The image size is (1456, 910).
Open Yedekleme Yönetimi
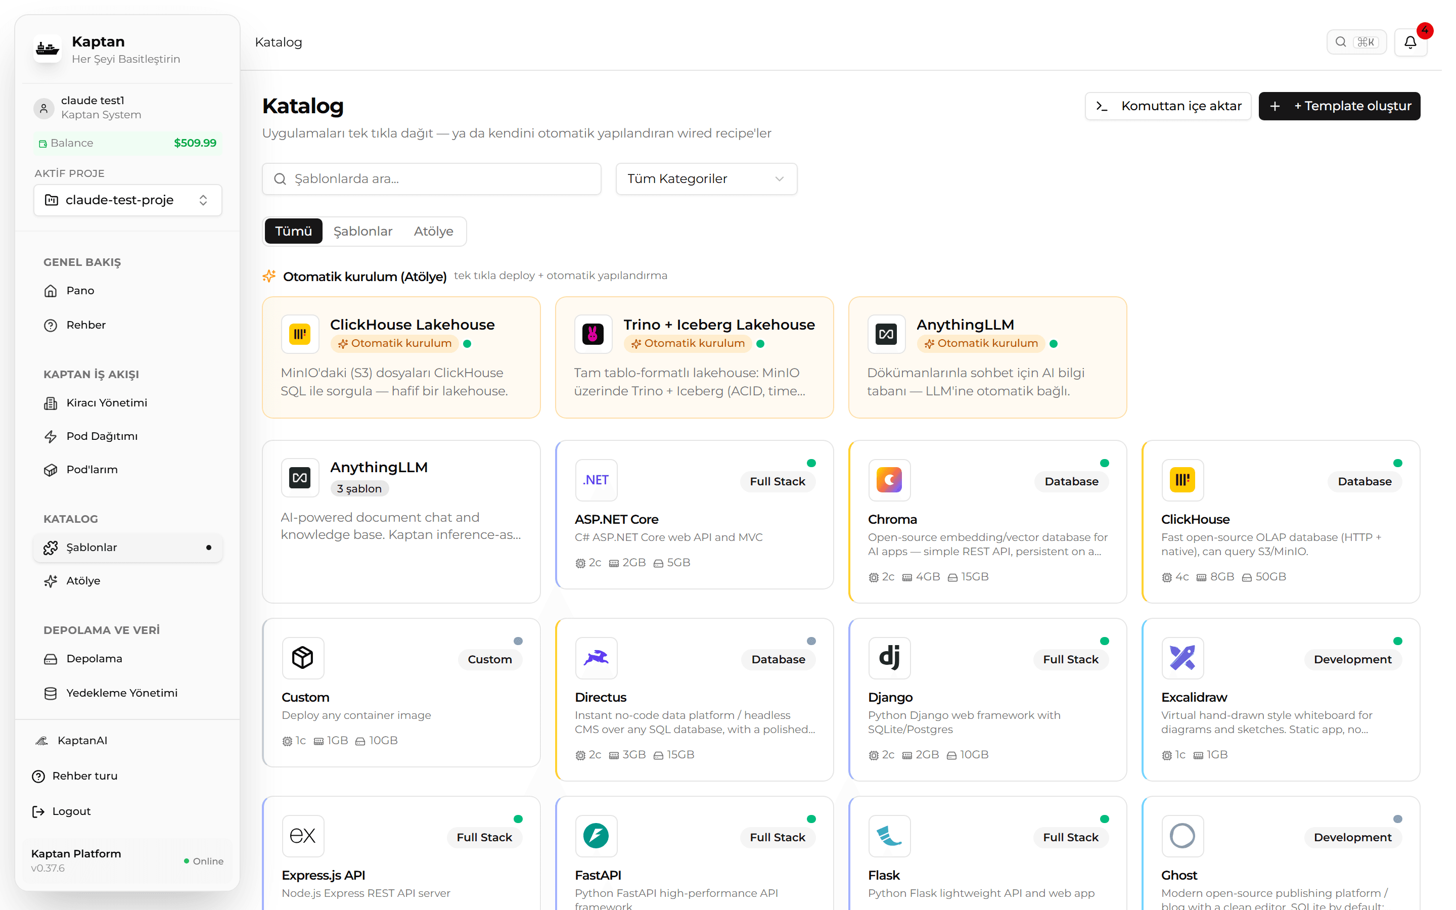[x=127, y=693]
